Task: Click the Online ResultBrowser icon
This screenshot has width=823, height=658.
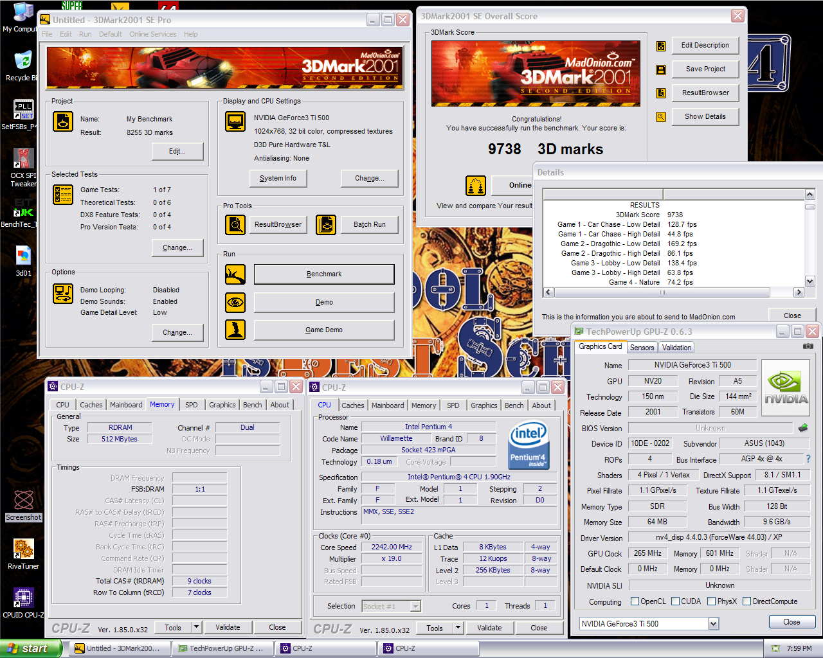Action: (x=476, y=186)
